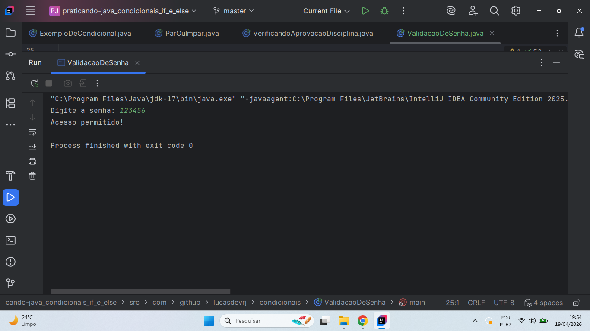The width and height of the screenshot is (590, 331).
Task: Switch to ParOuImpar.java editor tab
Action: click(x=192, y=33)
